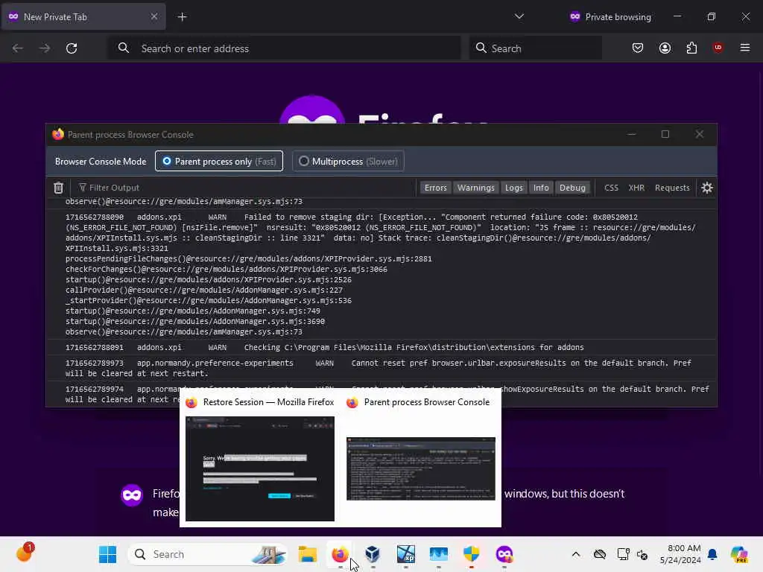Viewport: 763px width, 572px height.
Task: Click the taskbar Search box
Action: coord(207,554)
